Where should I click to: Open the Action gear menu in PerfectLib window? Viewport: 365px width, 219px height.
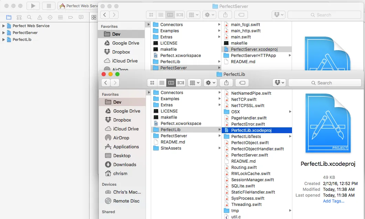click(210, 83)
